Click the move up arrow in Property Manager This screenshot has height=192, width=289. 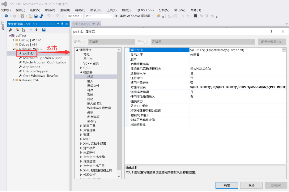point(31,30)
